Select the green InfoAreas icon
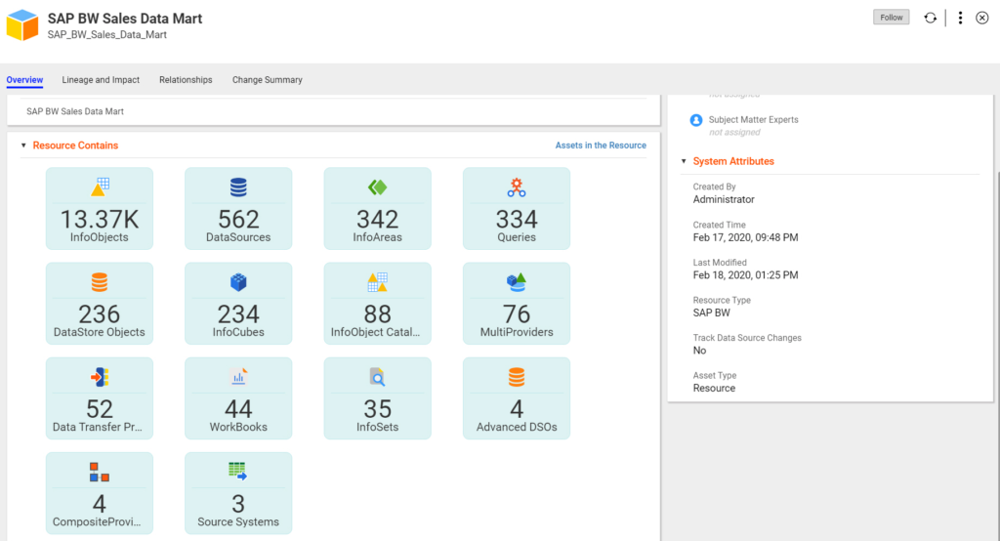Viewport: 1000px width, 541px height. (378, 187)
